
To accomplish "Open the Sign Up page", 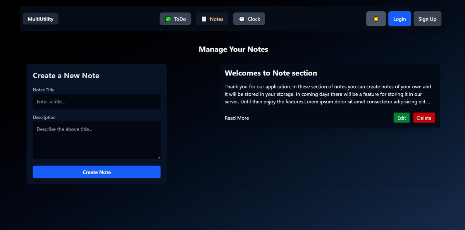I will [427, 19].
